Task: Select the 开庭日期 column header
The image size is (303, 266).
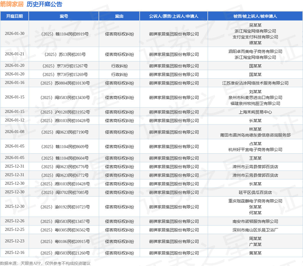Action: click(x=14, y=16)
